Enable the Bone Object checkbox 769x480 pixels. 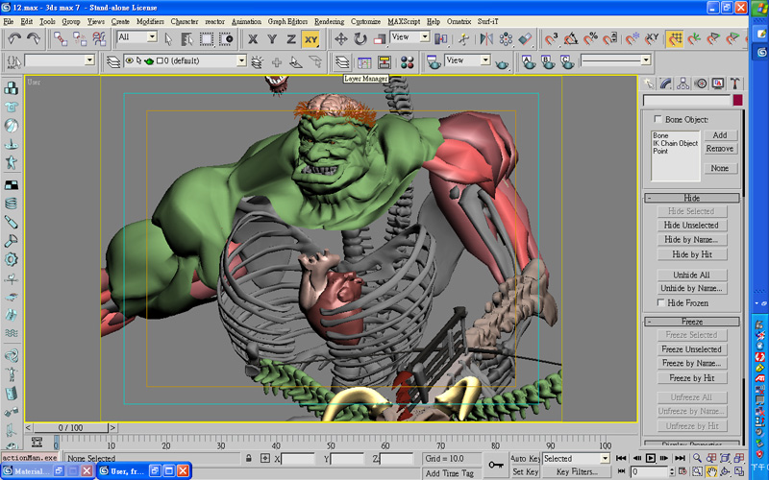point(657,119)
